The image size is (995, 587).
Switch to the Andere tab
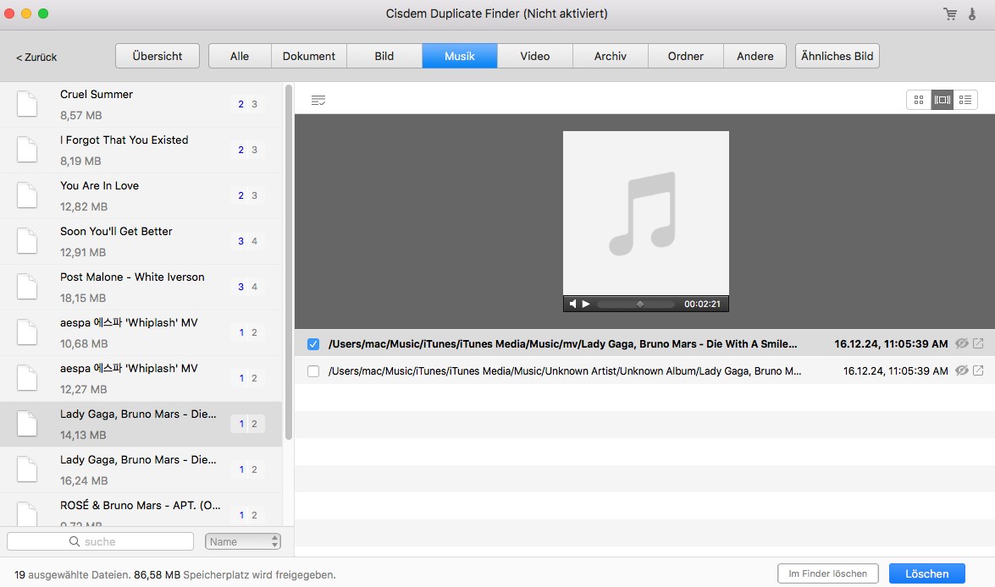(x=755, y=56)
